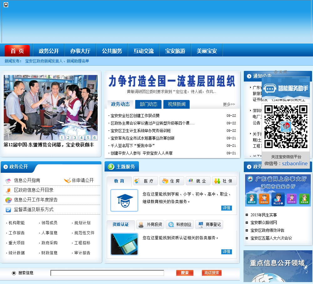This screenshot has width=313, height=284.
Task: Click the 政民互动 purple icon in banner
Action: (x=292, y=199)
